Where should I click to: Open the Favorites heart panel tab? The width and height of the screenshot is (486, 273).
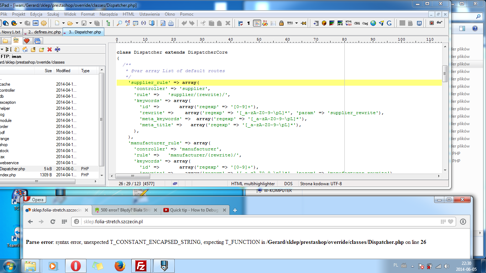pyautogui.click(x=26, y=41)
